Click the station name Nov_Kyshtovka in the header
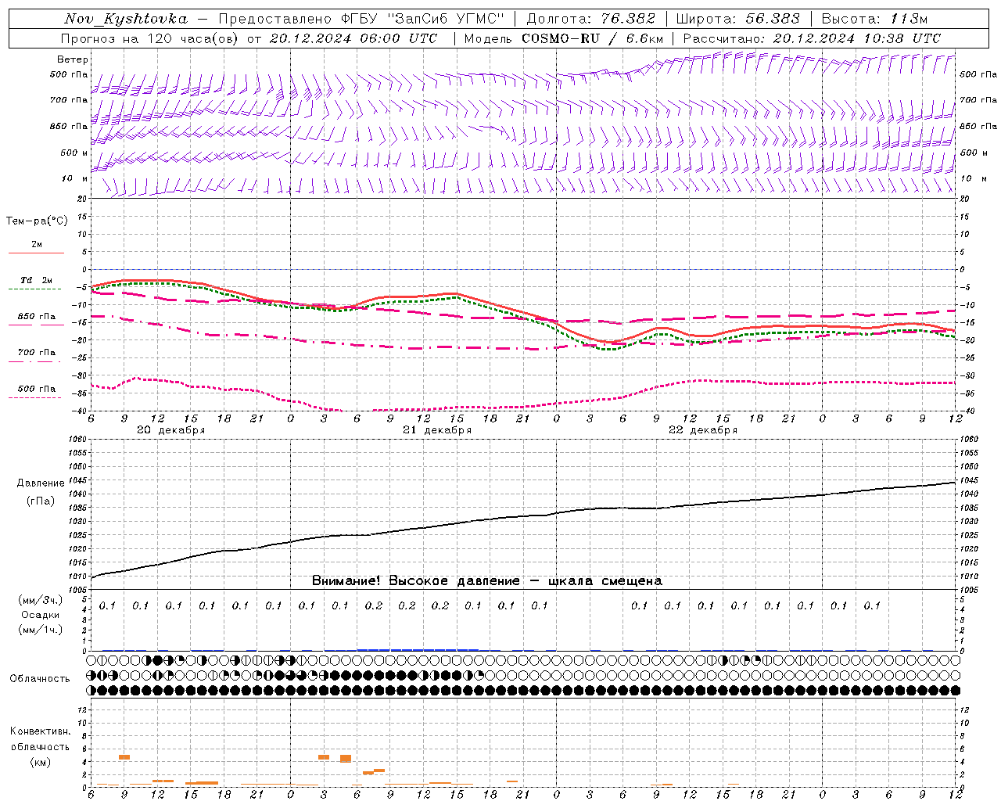This screenshot has height=801, width=1001. point(126,19)
